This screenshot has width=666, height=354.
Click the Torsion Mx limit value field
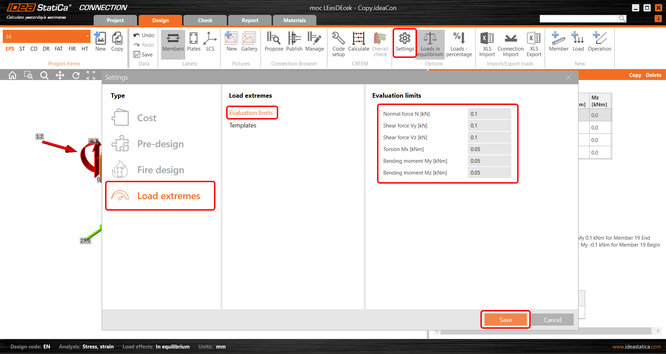[489, 149]
